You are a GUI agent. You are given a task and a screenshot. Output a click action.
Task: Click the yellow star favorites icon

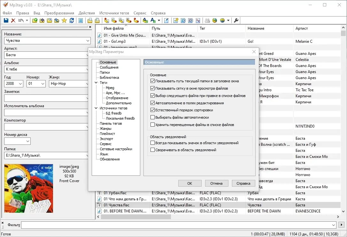click(x=64, y=20)
